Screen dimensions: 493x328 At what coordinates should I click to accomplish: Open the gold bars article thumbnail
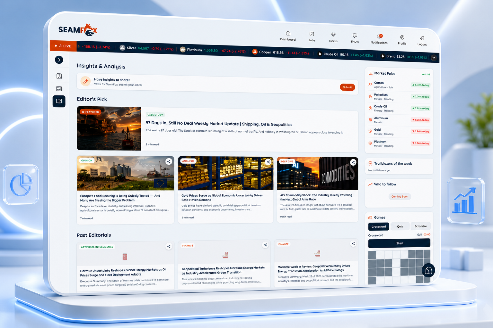pos(226,173)
